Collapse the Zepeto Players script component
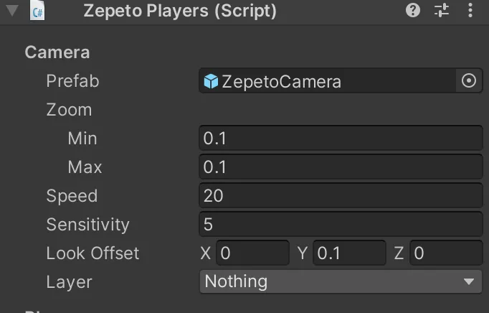 12,11
